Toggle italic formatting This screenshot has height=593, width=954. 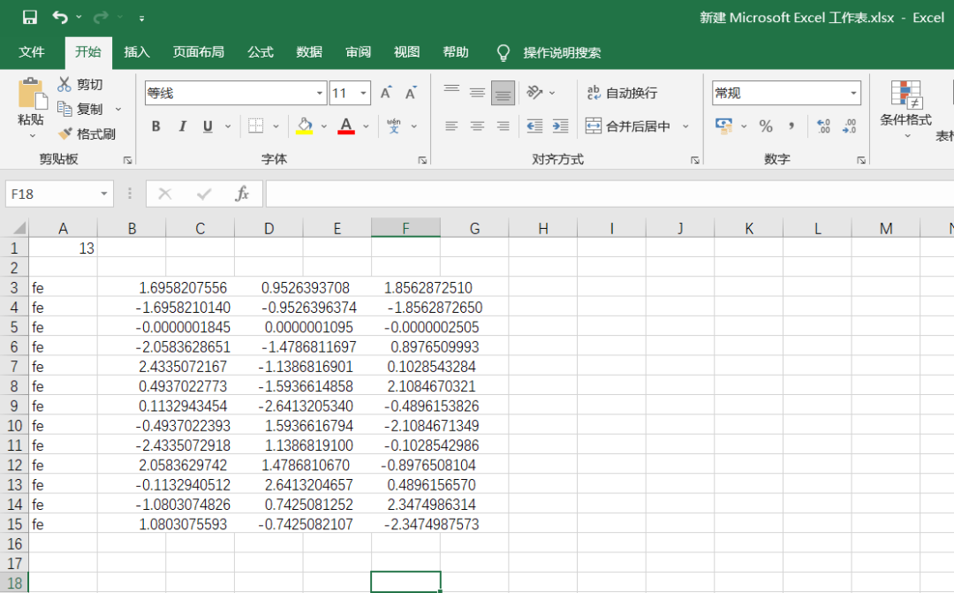point(182,126)
